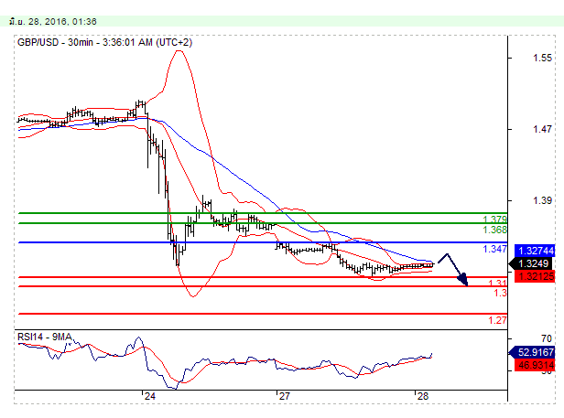
Task: Select the 1.55 price axis label
Action: pos(542,58)
